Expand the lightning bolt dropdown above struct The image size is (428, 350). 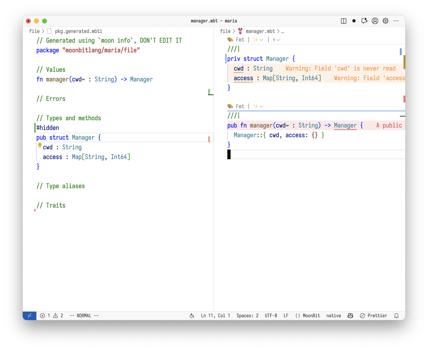pyautogui.click(x=276, y=40)
